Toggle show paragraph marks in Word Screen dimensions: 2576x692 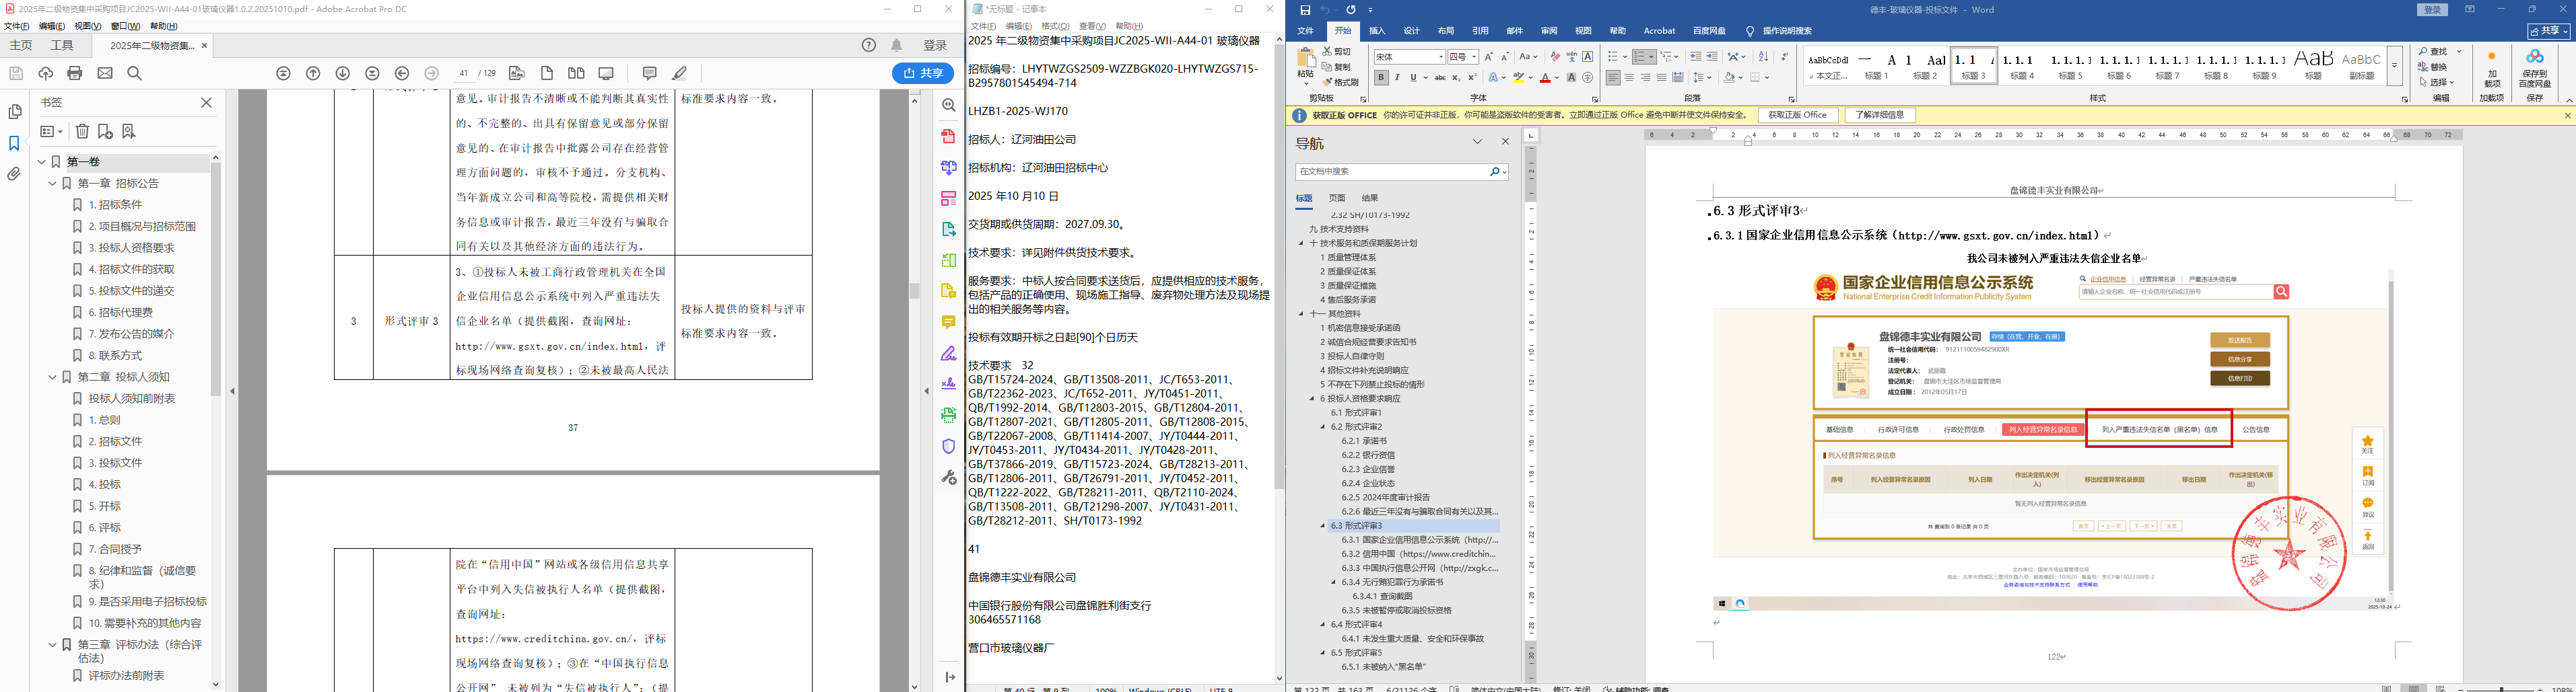tap(1786, 57)
